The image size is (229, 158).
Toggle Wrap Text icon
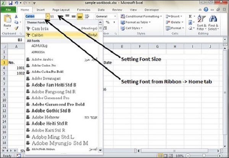(87, 16)
